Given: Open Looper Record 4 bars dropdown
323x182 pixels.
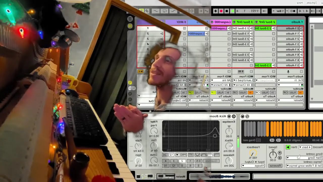Looking at the screenshot, I should point(305,147).
